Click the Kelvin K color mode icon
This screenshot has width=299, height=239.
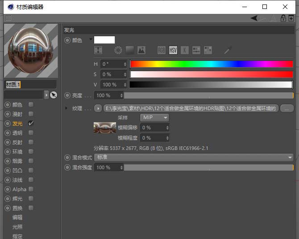pyautogui.click(x=184, y=50)
